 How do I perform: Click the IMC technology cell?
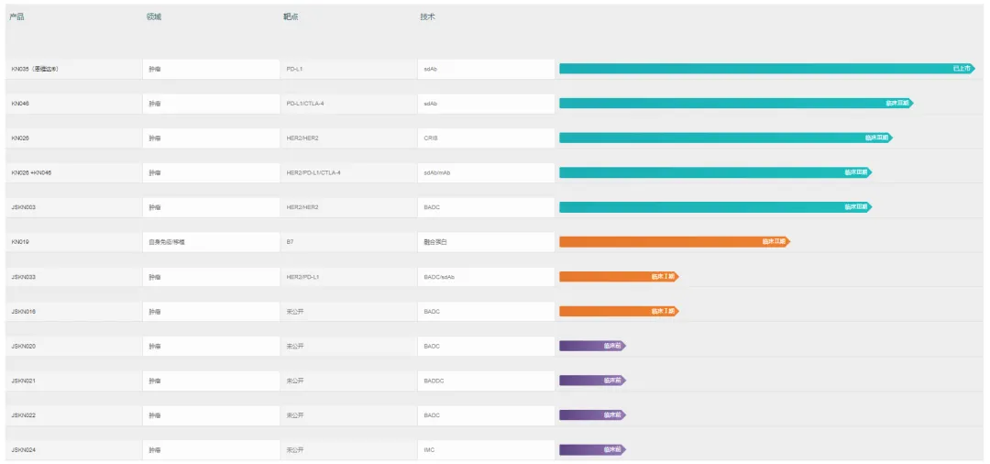[x=429, y=450]
